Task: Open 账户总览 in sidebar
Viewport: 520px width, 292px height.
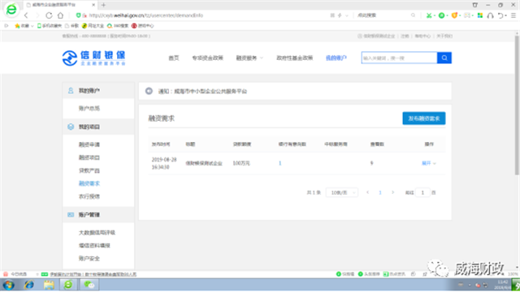Action: [89, 108]
